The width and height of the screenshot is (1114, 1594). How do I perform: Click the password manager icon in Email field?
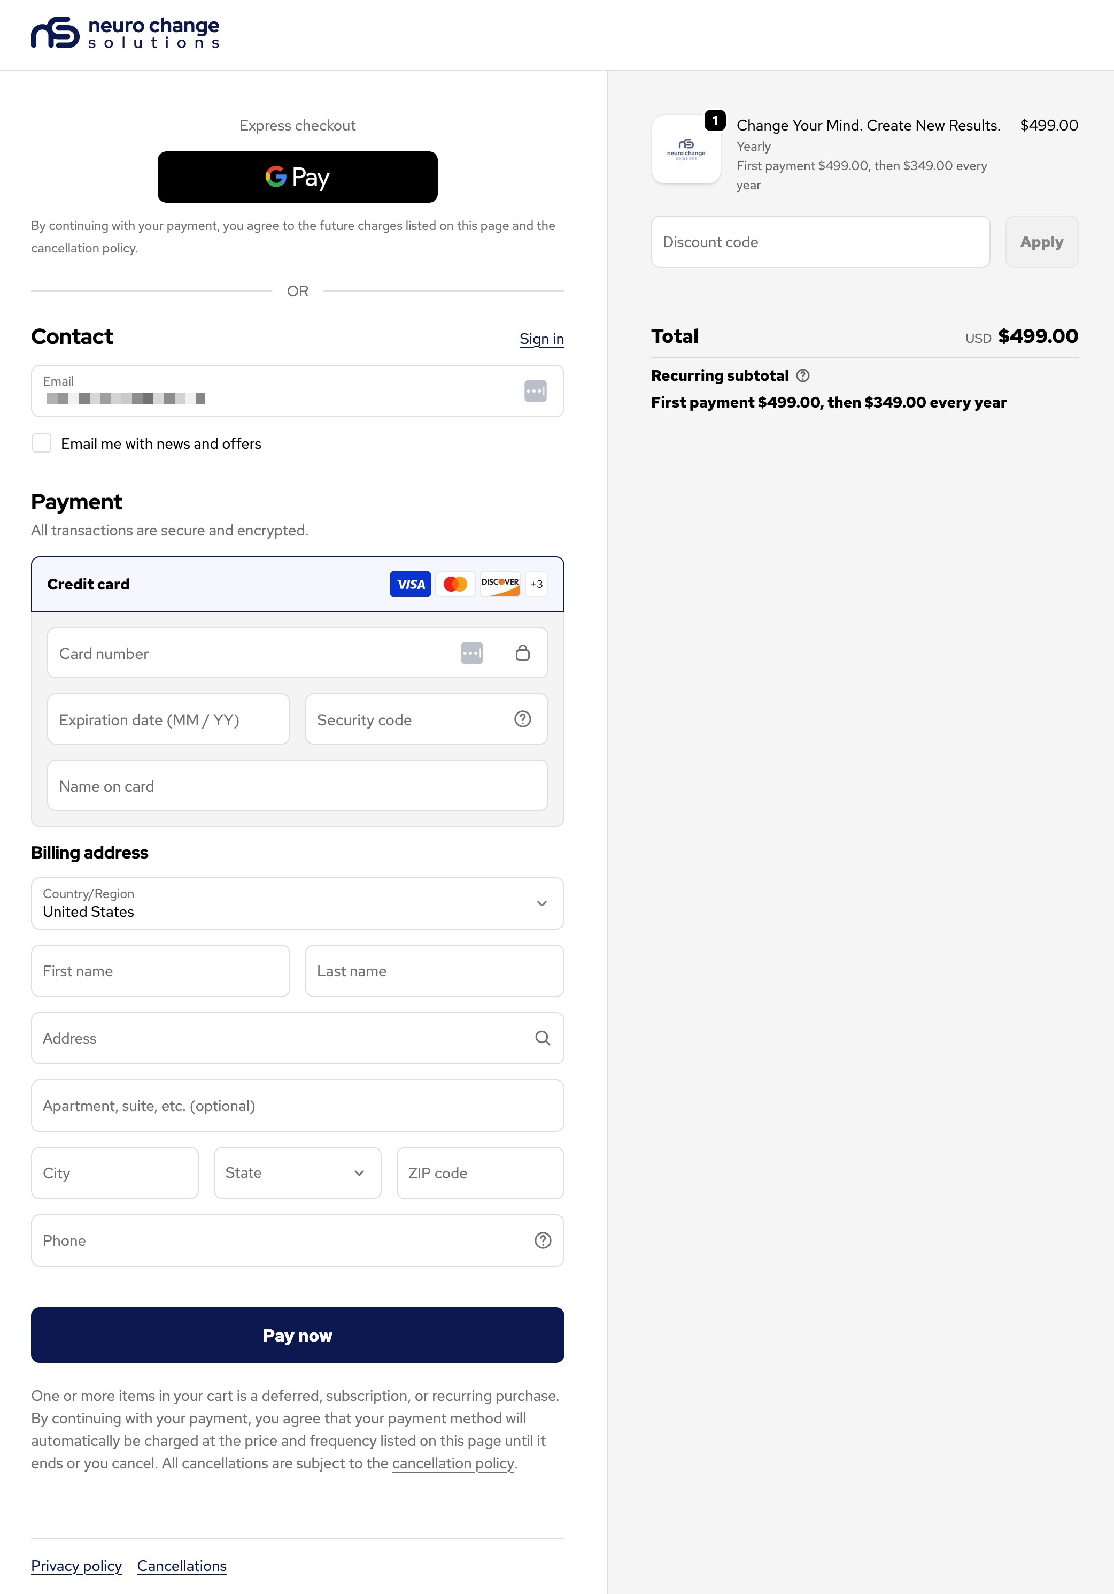tap(535, 391)
